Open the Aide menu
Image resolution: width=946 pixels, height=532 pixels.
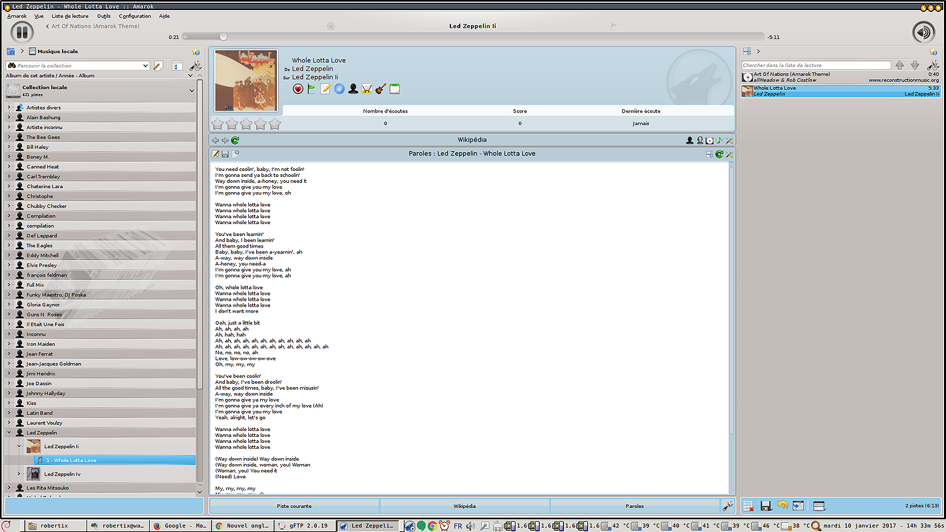[x=164, y=16]
